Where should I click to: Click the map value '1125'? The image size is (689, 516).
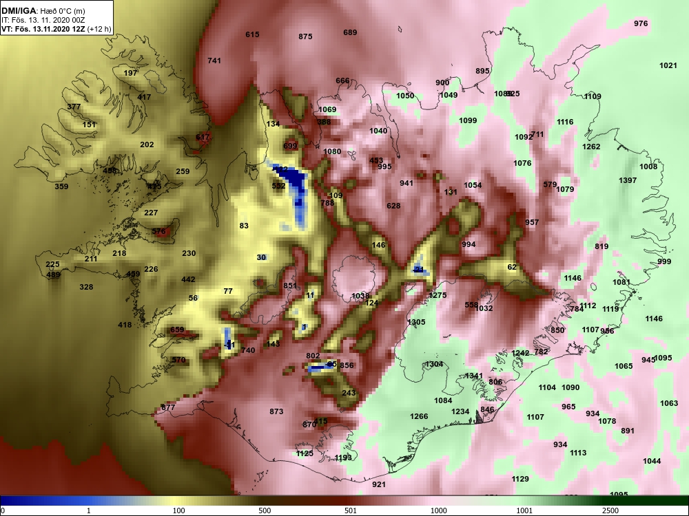[305, 453]
